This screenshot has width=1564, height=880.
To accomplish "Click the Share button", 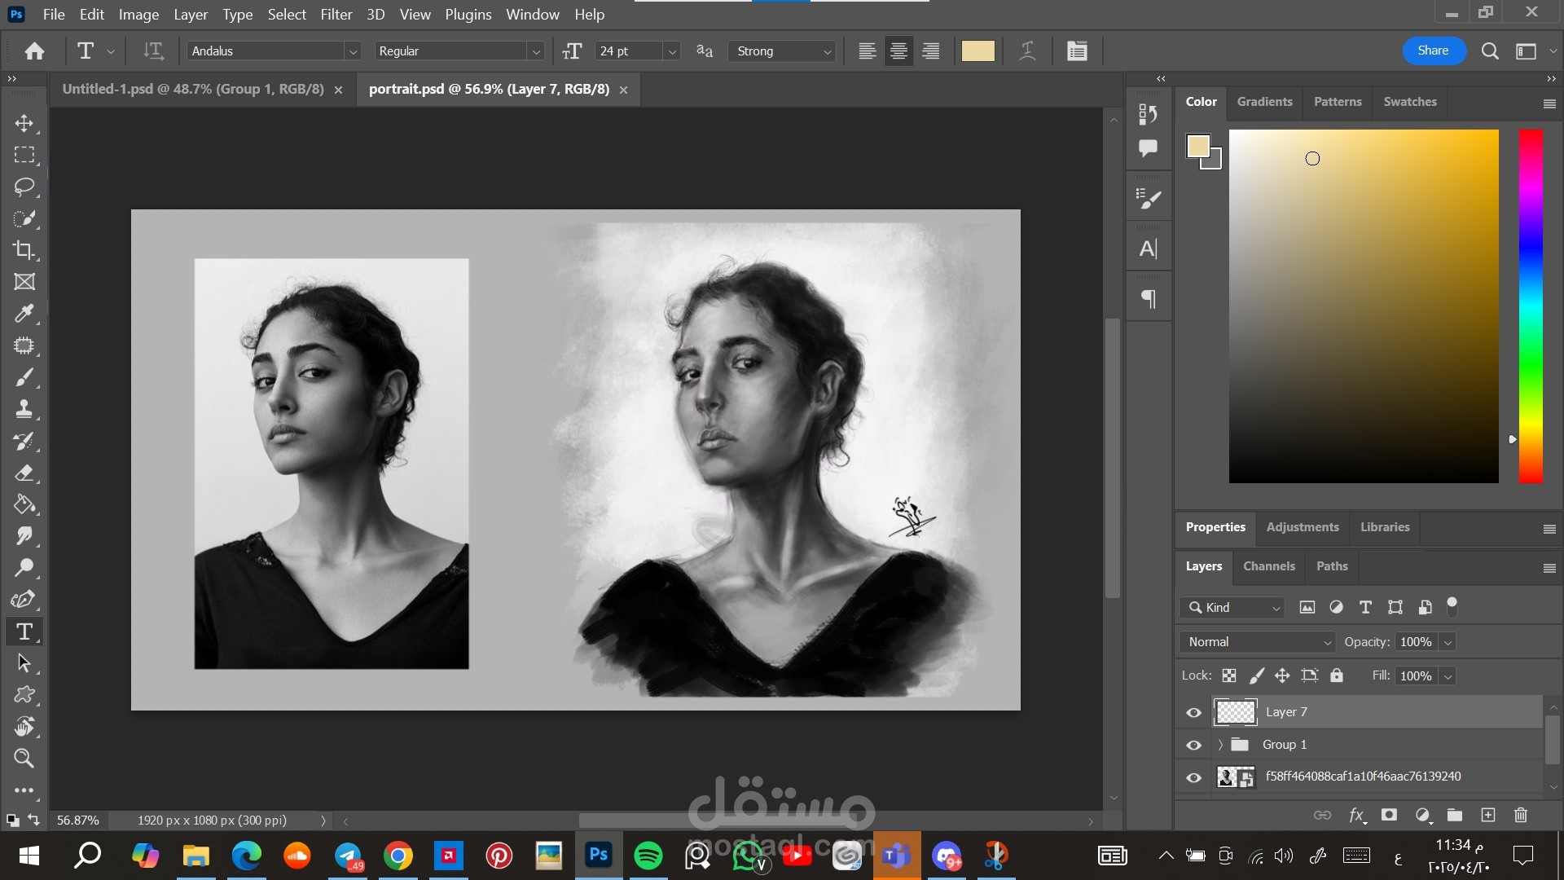I will coord(1433,51).
